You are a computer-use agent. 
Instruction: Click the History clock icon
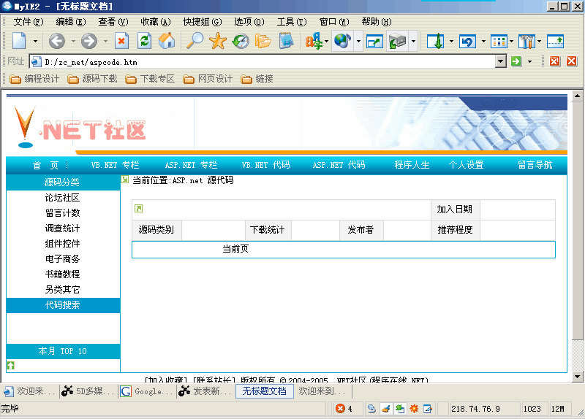click(x=241, y=42)
